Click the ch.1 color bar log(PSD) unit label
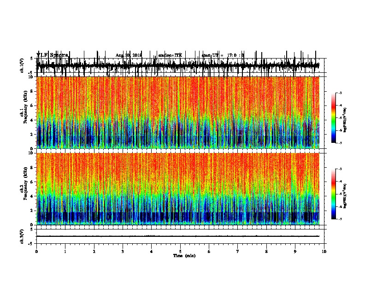 [345, 120]
